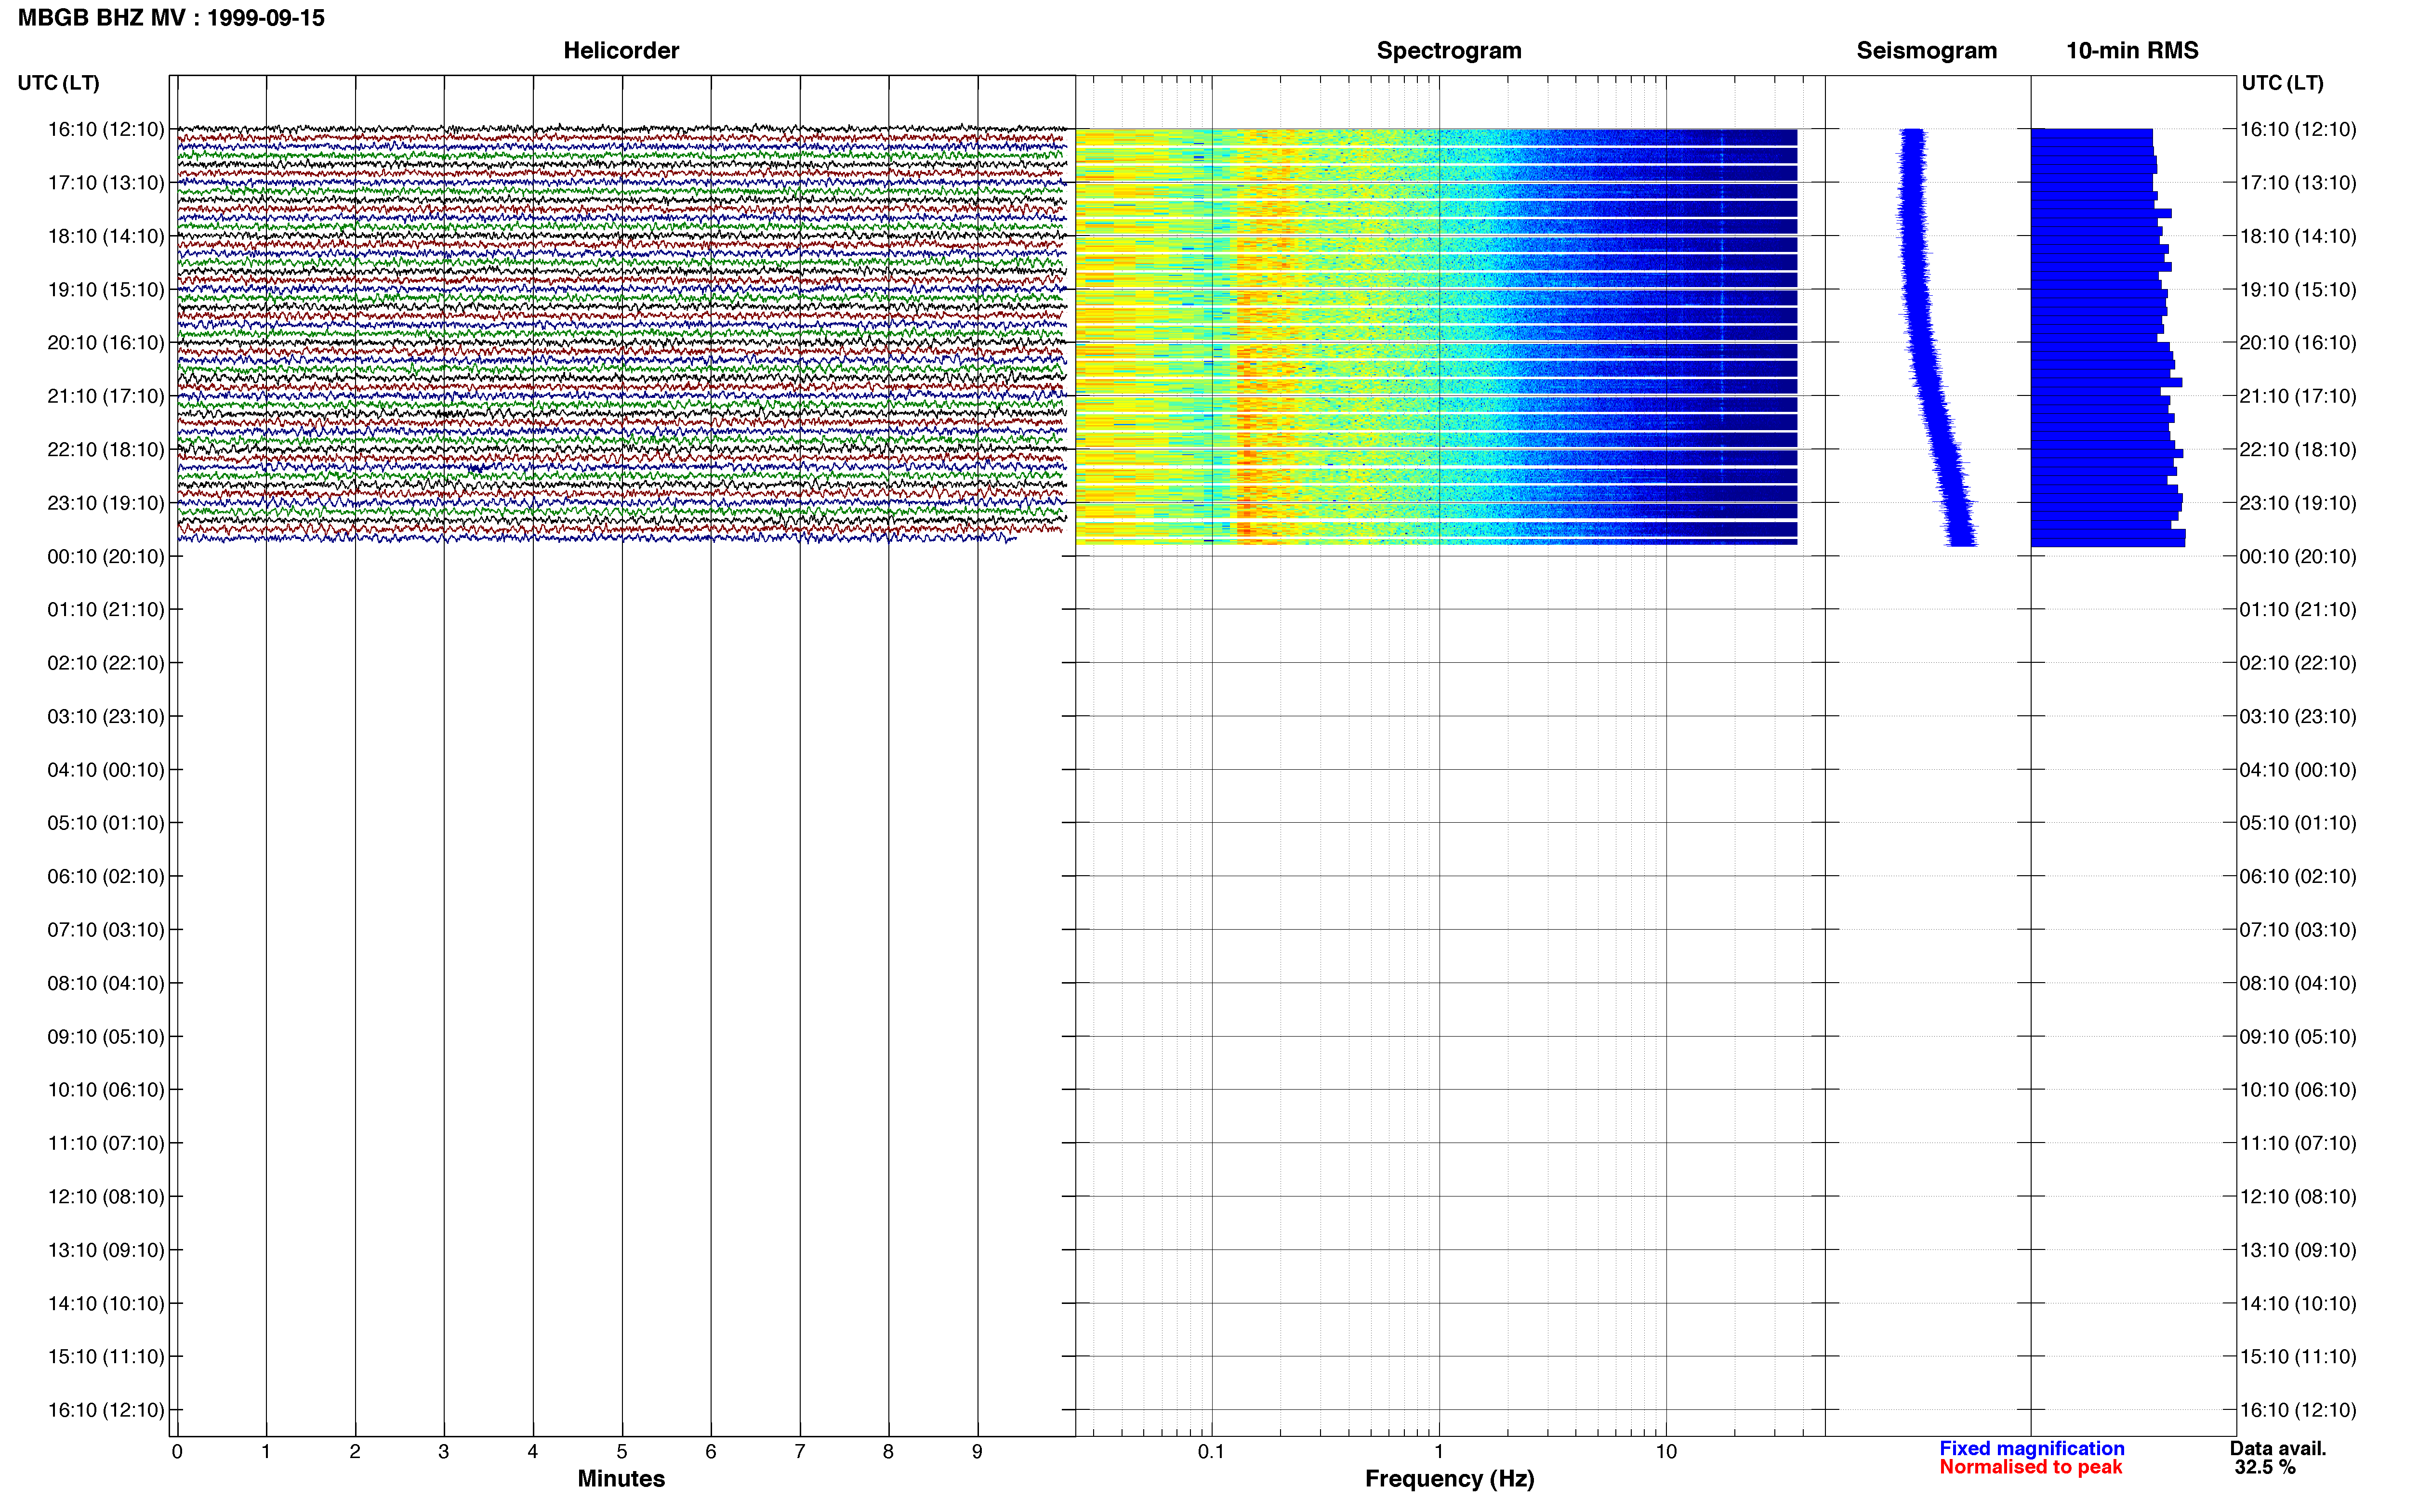Click left time label '19:10 (15:10)'
Image resolution: width=2418 pixels, height=1512 pixels.
(106, 290)
